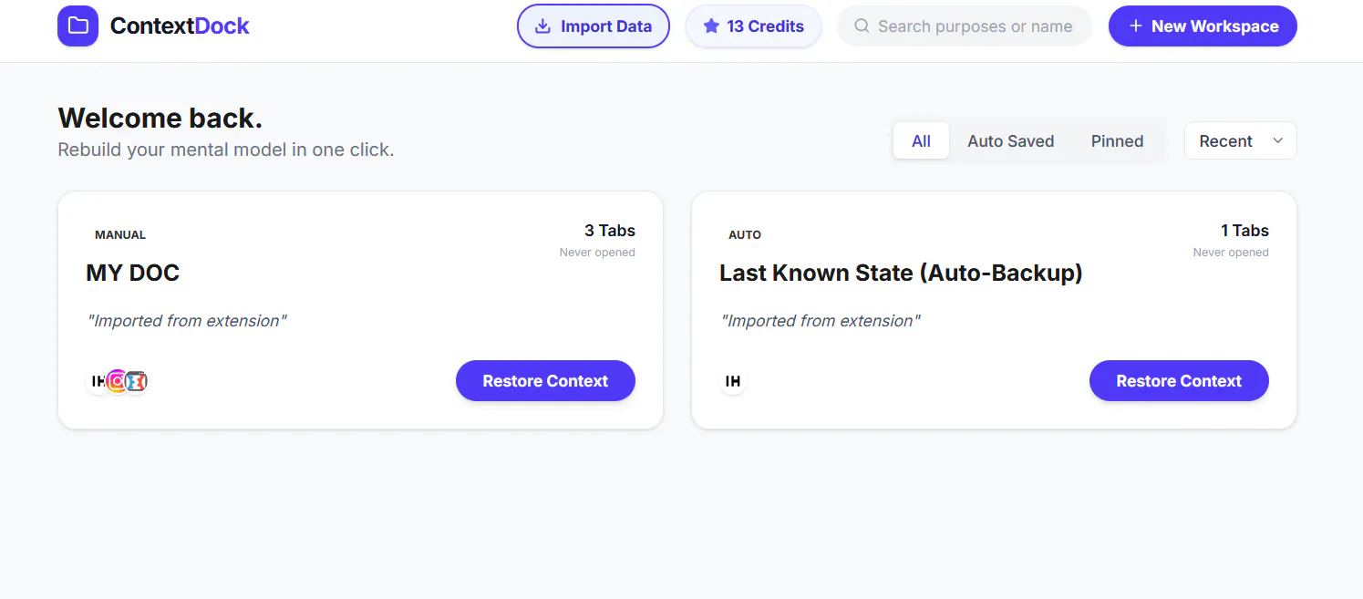1363x599 pixels.
Task: Click the download icon in Import Data
Action: 542,26
